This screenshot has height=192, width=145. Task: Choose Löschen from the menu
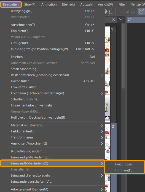coord(52,57)
